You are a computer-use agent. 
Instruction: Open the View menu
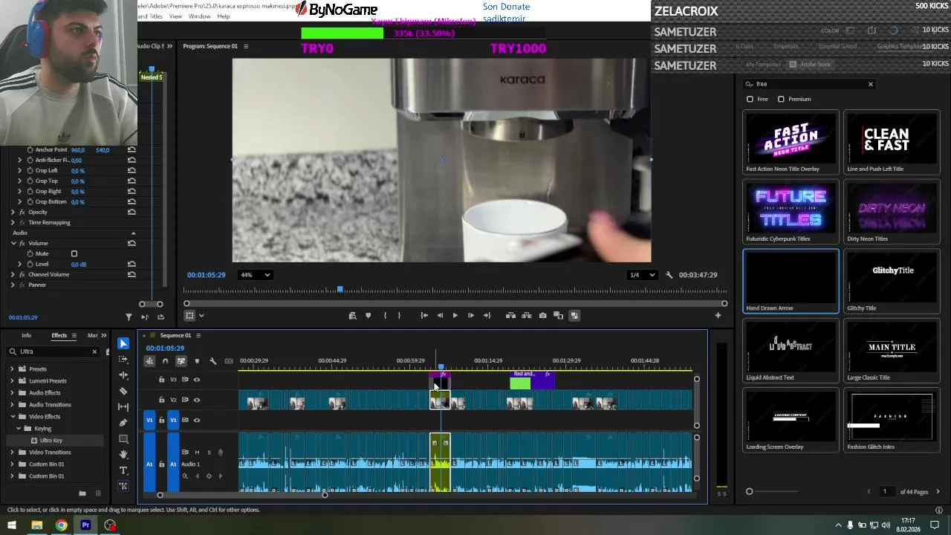(175, 16)
